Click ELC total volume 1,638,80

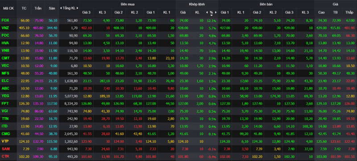71,81
